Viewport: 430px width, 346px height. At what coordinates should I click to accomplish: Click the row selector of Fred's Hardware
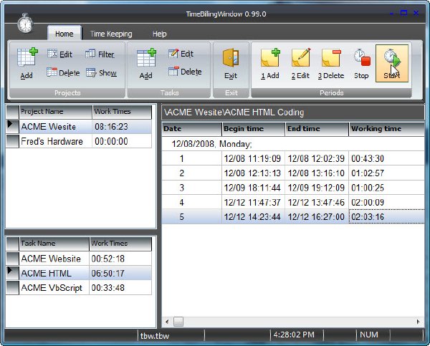click(x=13, y=141)
